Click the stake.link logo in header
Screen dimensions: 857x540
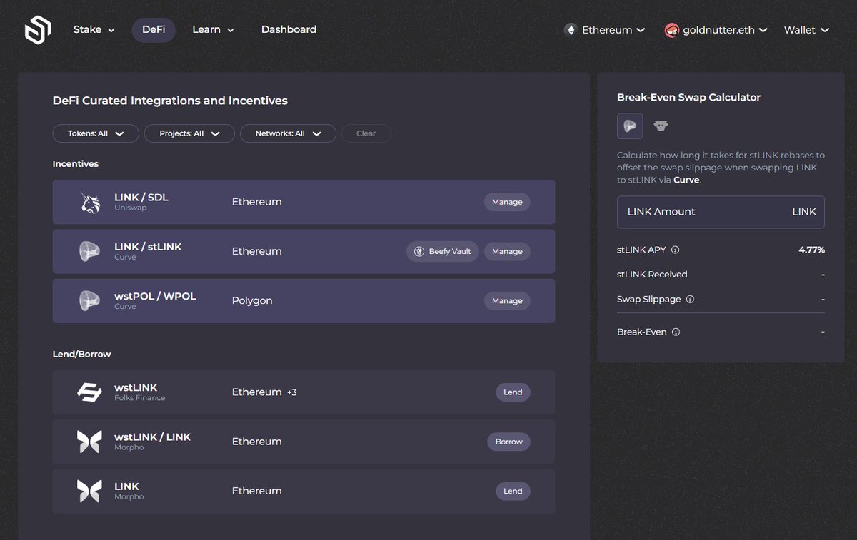coord(37,30)
